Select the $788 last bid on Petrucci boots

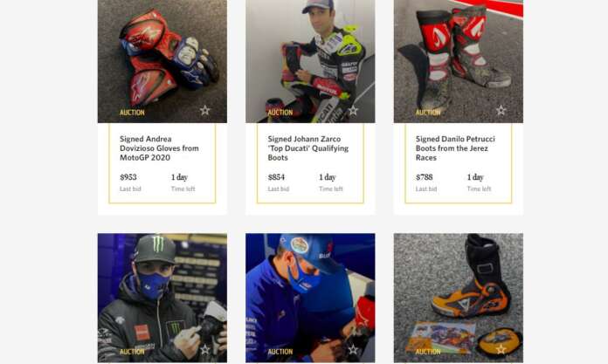[x=425, y=177]
